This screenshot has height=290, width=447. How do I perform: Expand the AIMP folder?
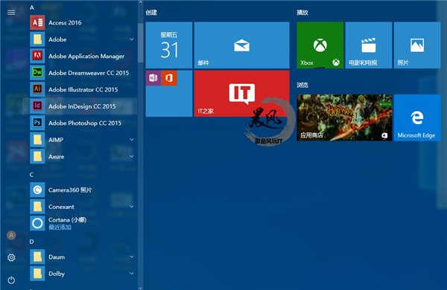coord(83,140)
